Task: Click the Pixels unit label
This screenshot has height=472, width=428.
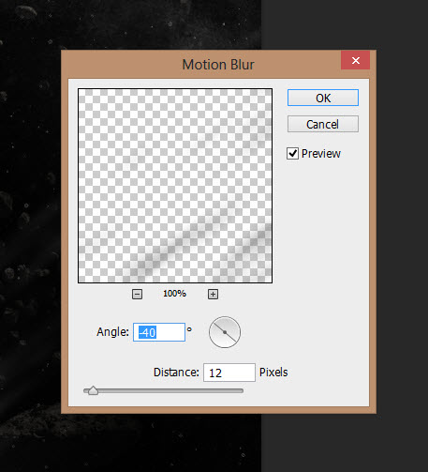Action: click(273, 373)
